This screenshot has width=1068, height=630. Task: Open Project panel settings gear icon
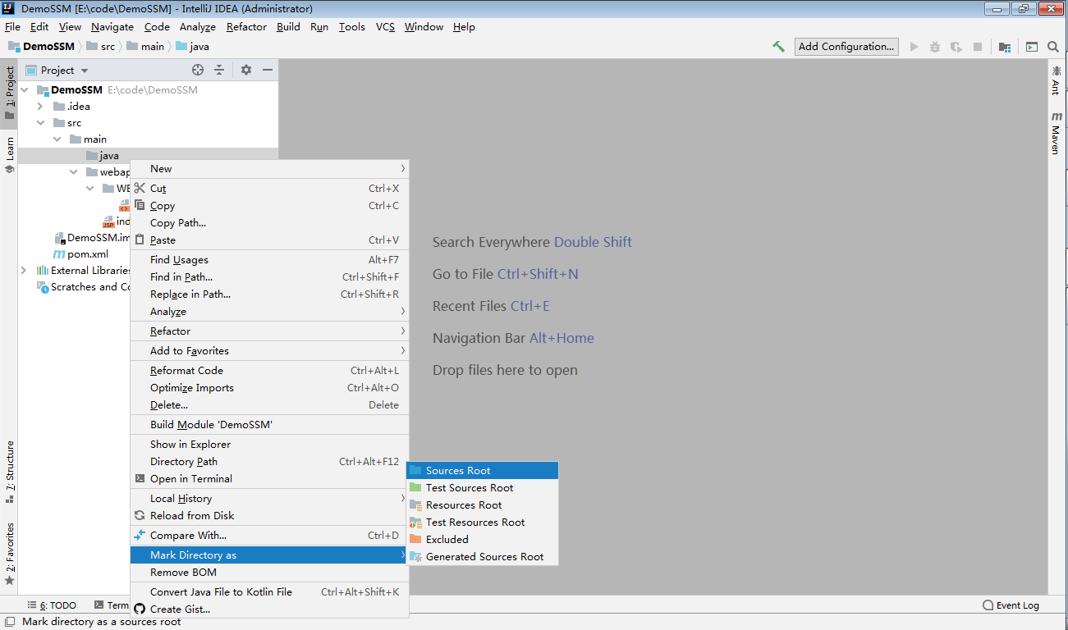click(246, 70)
